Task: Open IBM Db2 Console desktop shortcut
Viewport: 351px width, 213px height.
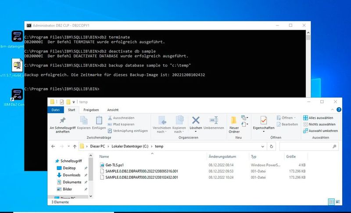Action: tap(17, 94)
